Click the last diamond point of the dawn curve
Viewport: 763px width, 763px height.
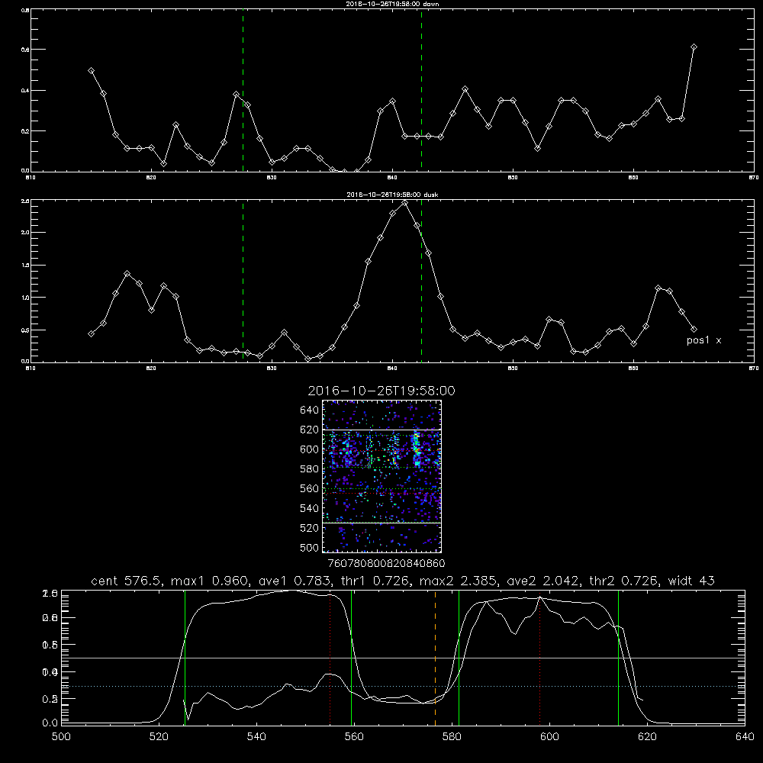[x=694, y=47]
